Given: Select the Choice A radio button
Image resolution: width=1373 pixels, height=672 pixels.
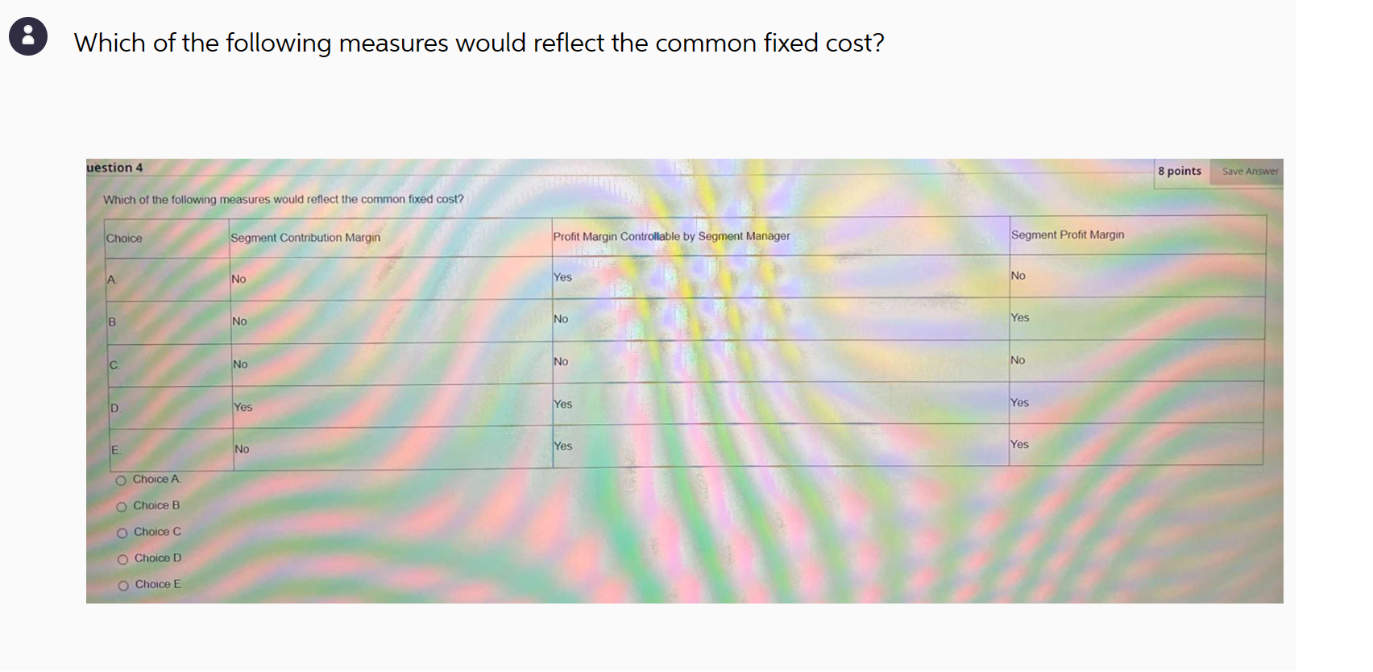Looking at the screenshot, I should [120, 479].
